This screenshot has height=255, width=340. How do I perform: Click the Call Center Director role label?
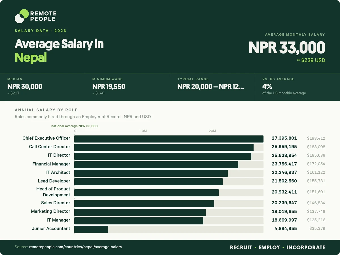click(50, 147)
